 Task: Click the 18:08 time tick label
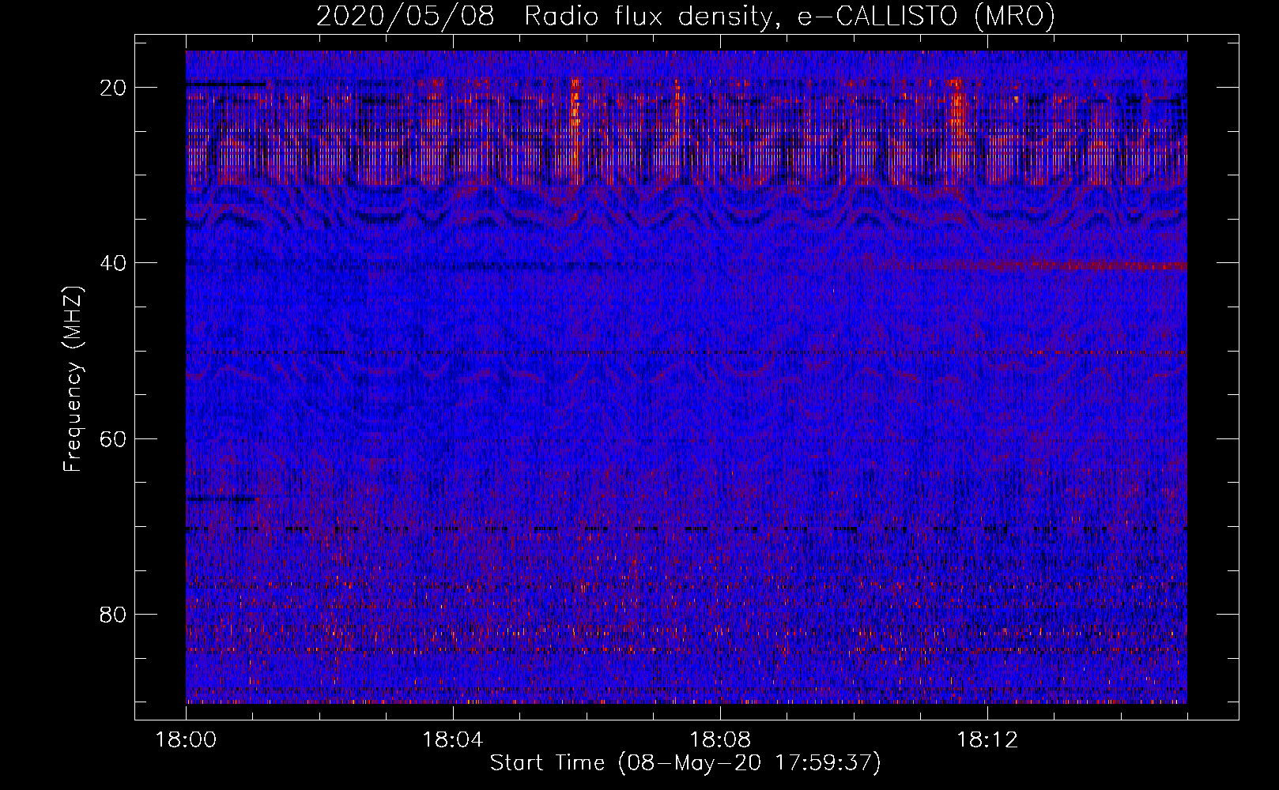point(720,740)
